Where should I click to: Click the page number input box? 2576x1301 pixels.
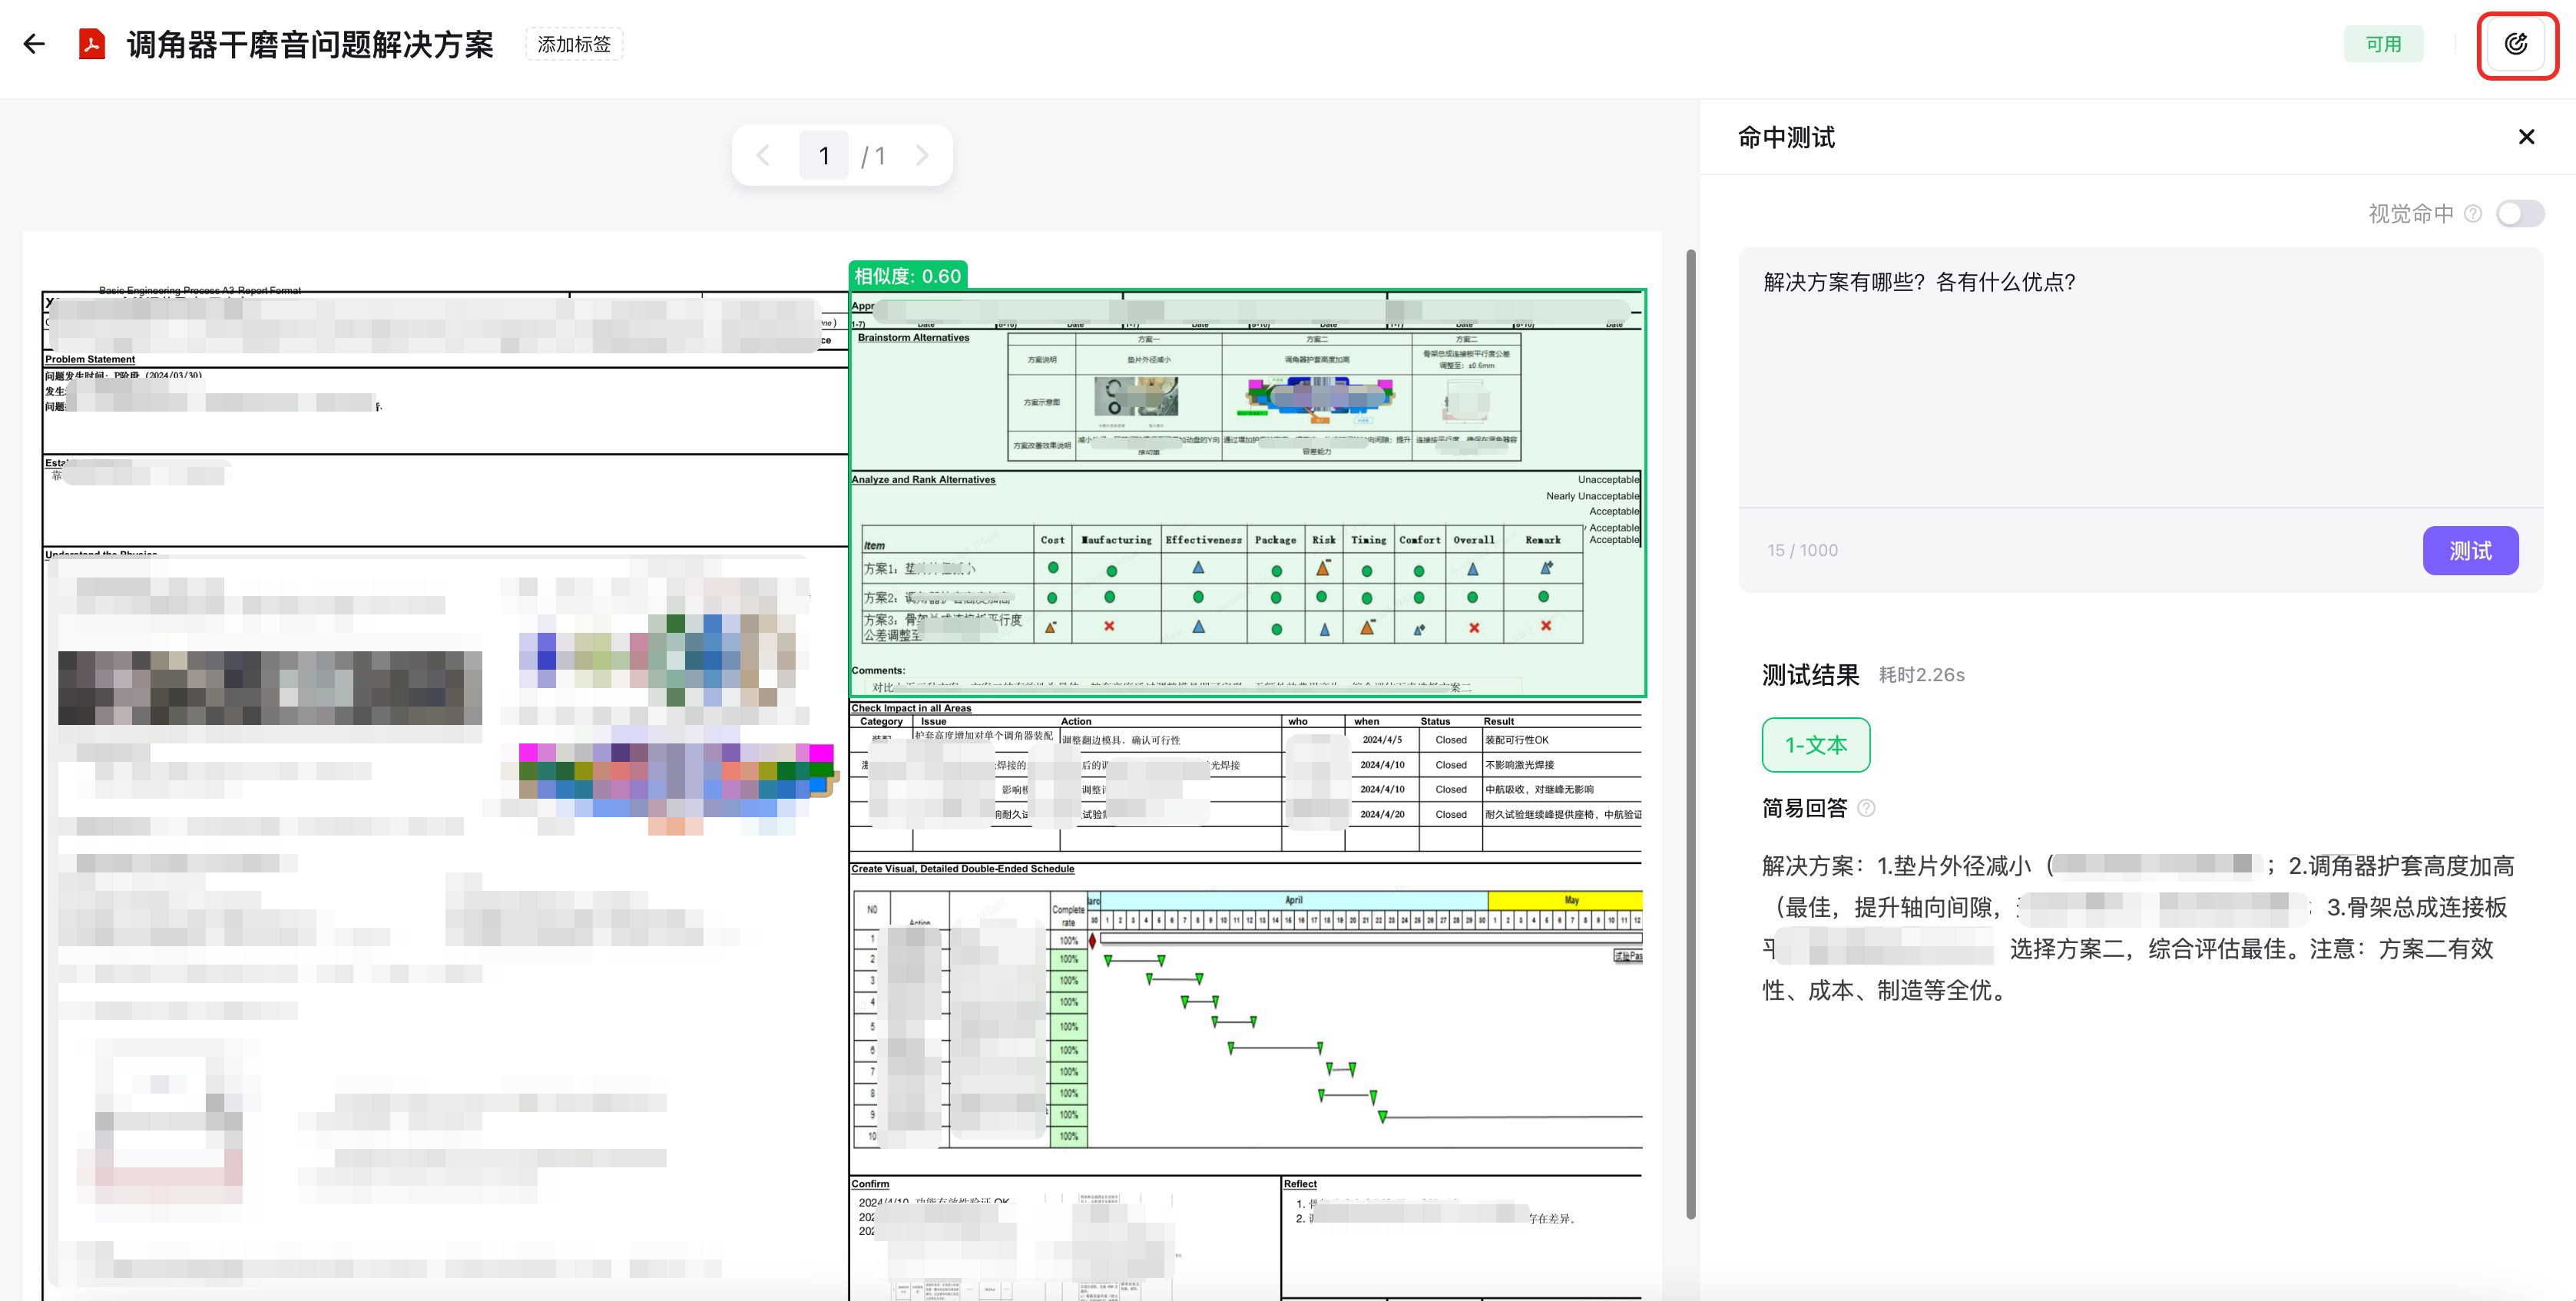tap(824, 155)
